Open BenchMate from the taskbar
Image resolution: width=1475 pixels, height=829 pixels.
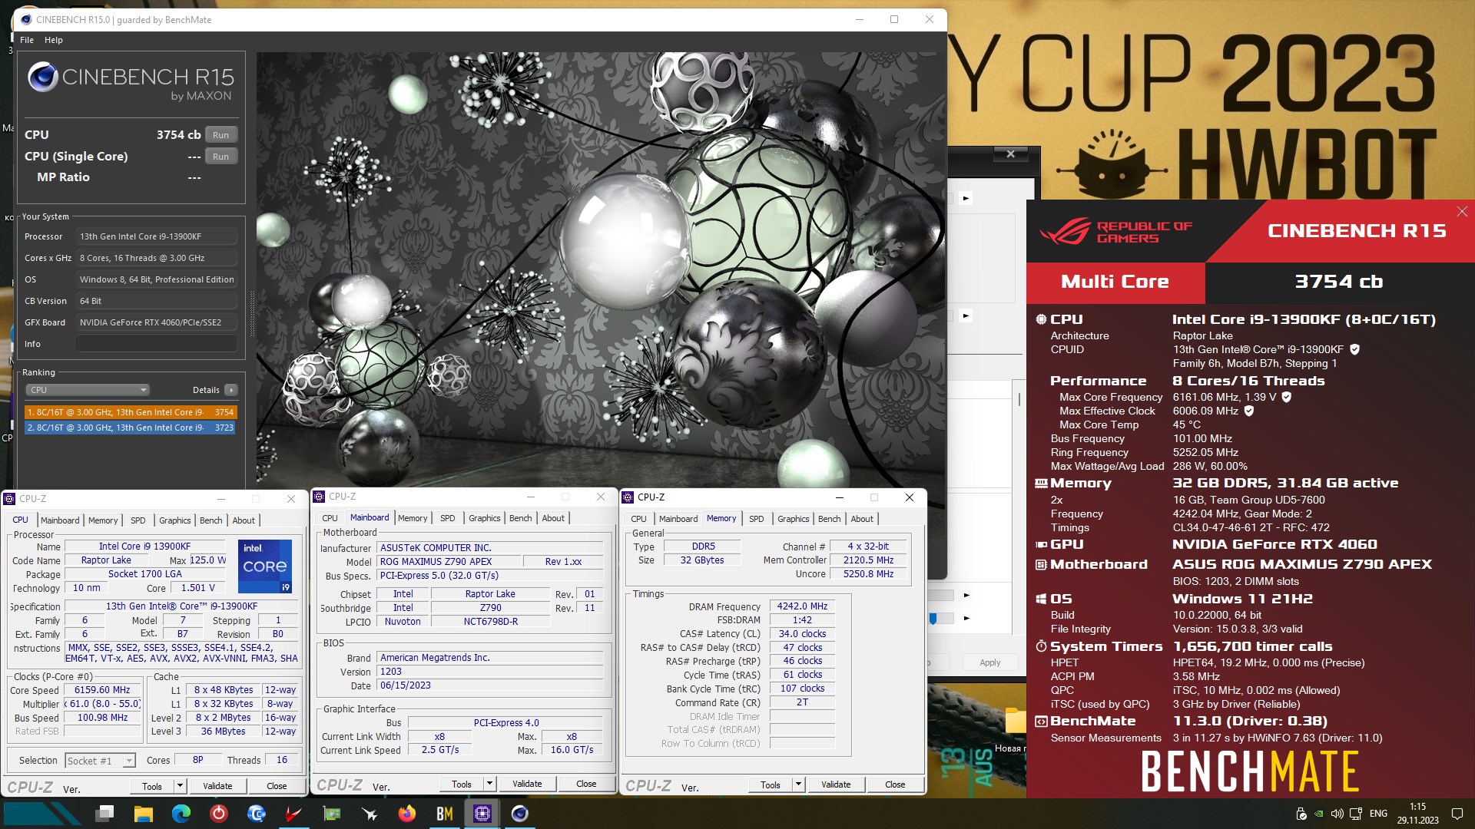[x=445, y=814]
